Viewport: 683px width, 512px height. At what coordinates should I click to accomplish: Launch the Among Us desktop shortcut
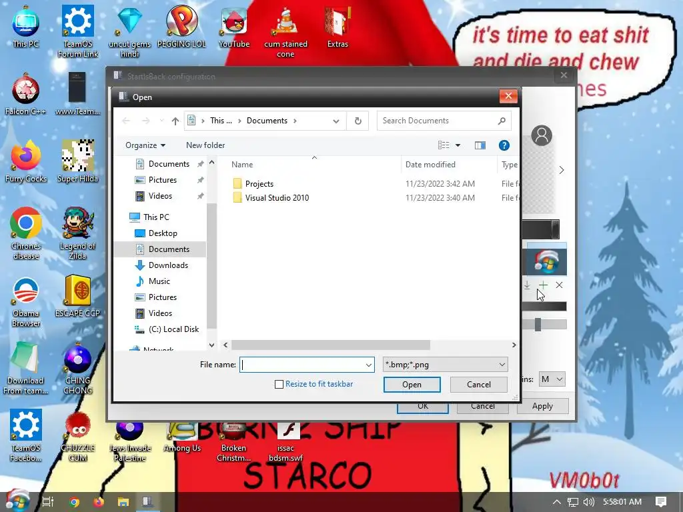pyautogui.click(x=181, y=437)
